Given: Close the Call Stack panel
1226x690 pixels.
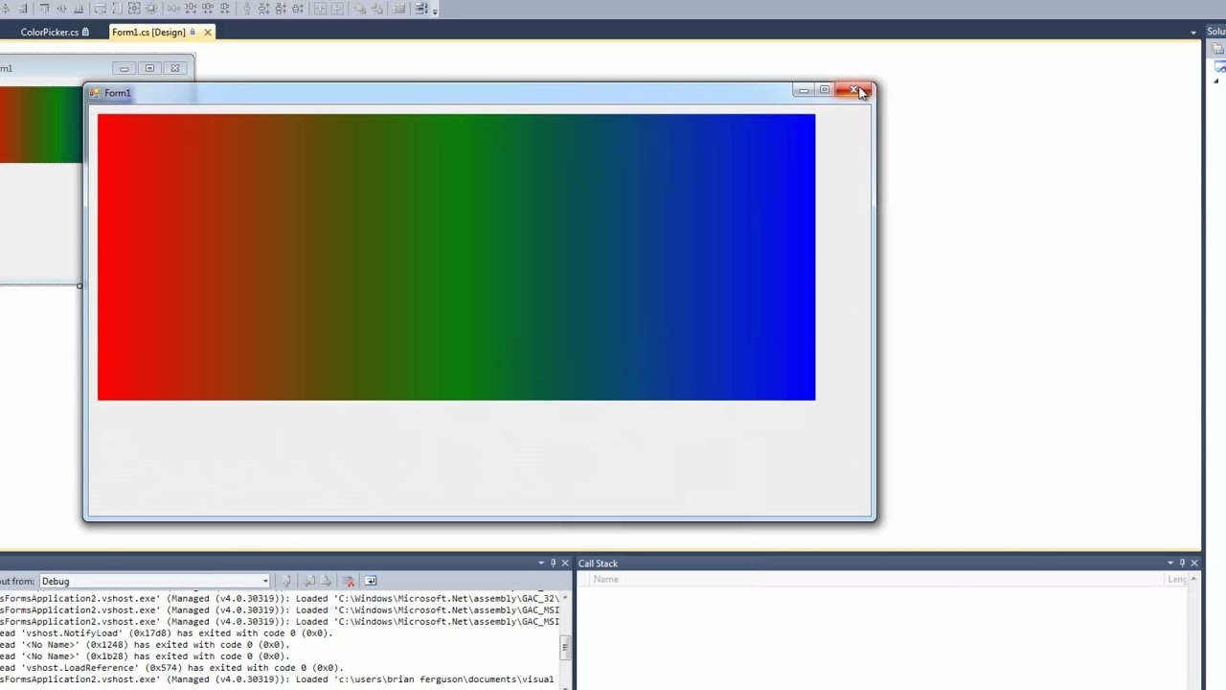Looking at the screenshot, I should click(1194, 563).
